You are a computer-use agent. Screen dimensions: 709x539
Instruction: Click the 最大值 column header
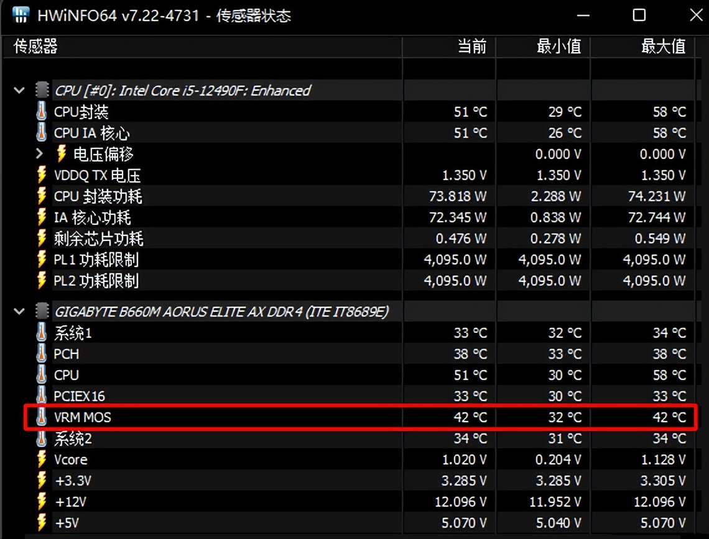tap(642, 47)
